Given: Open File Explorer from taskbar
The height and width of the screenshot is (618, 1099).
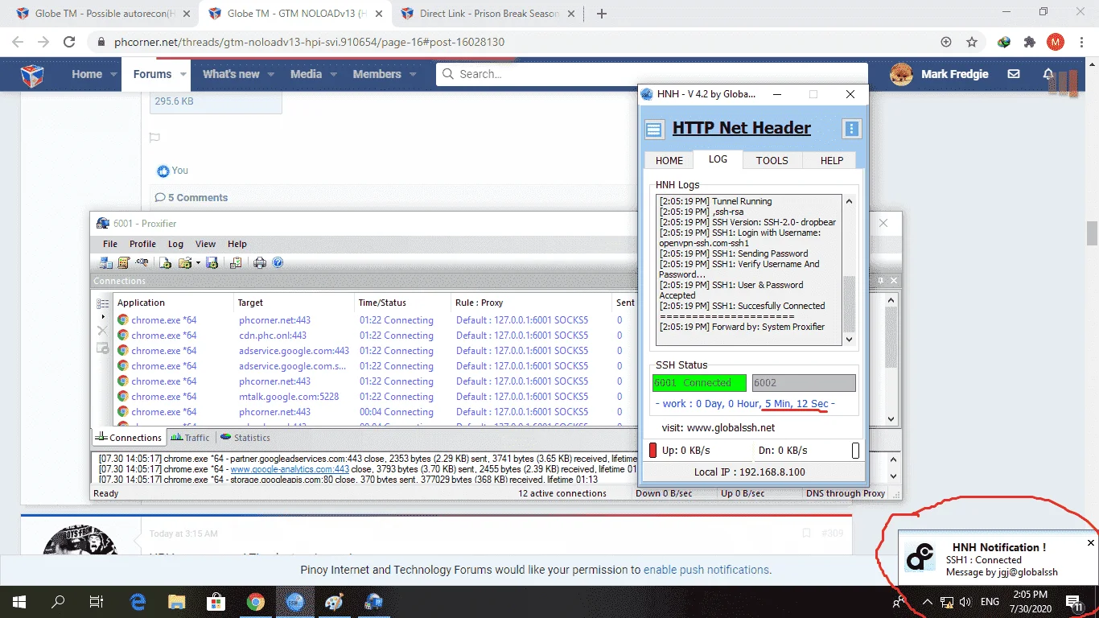Looking at the screenshot, I should (176, 601).
